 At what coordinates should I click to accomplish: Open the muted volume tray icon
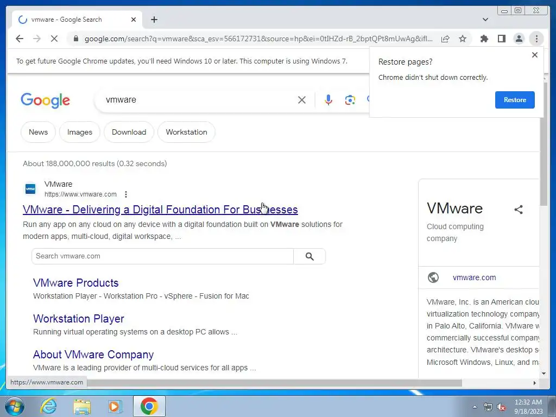click(501, 407)
